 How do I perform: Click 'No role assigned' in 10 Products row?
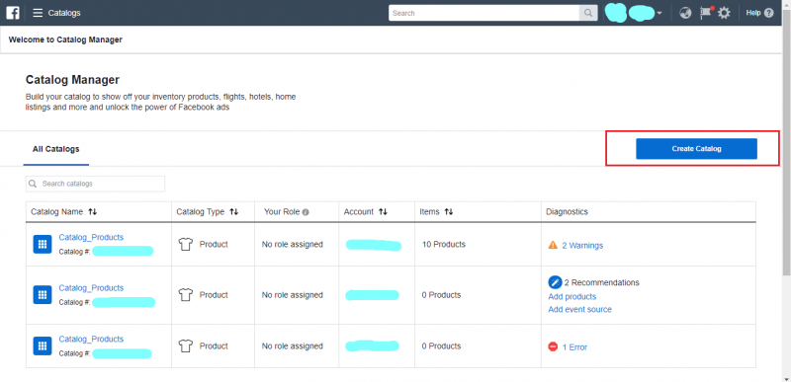pos(292,244)
